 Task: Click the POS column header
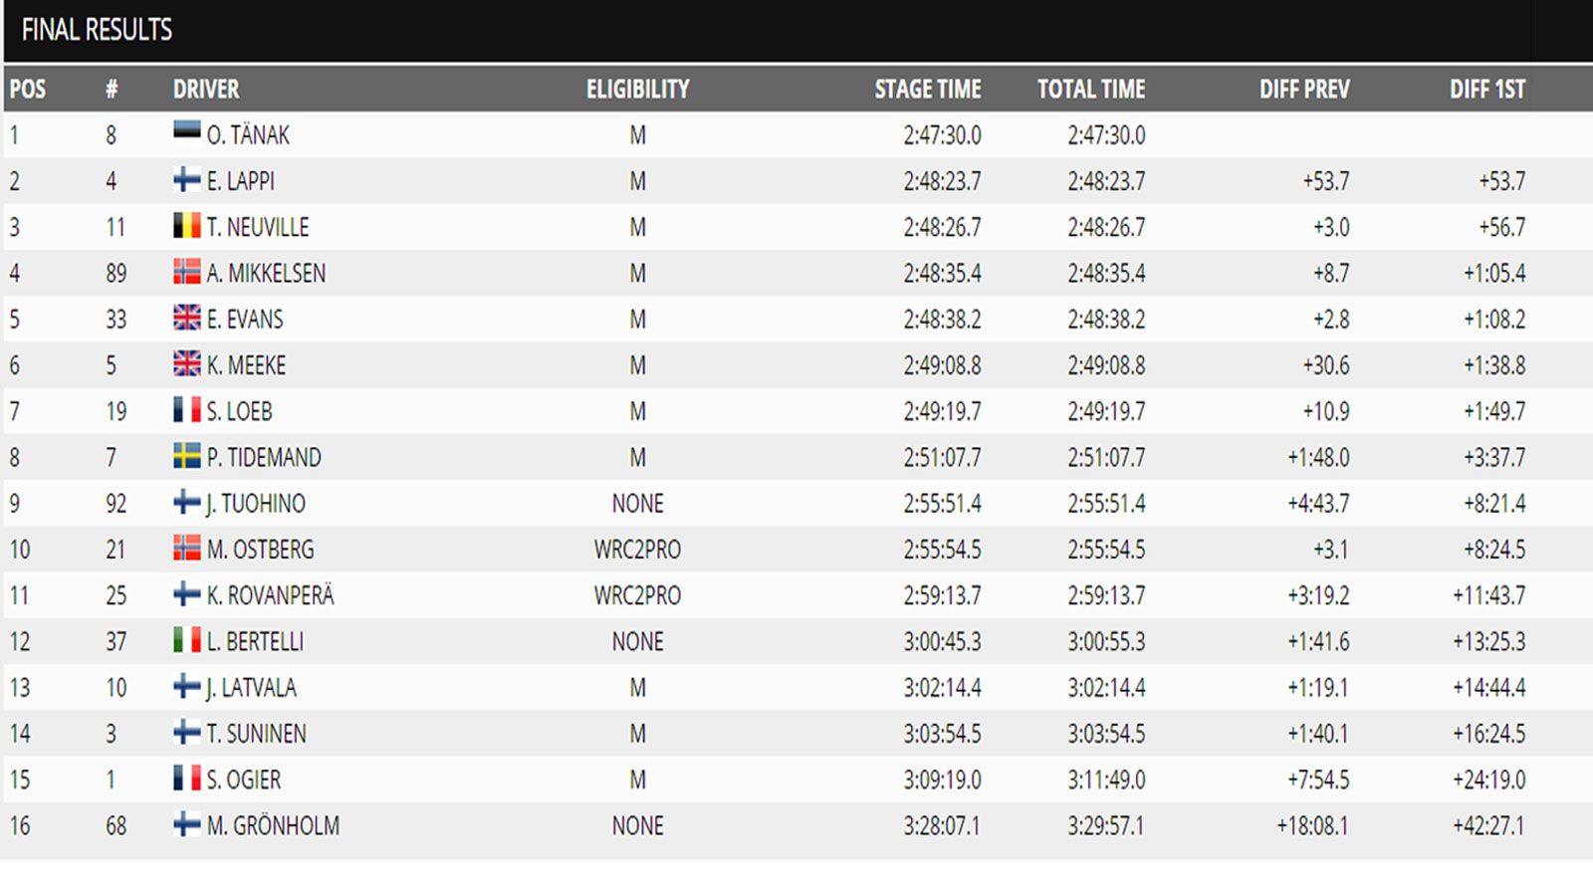(28, 89)
